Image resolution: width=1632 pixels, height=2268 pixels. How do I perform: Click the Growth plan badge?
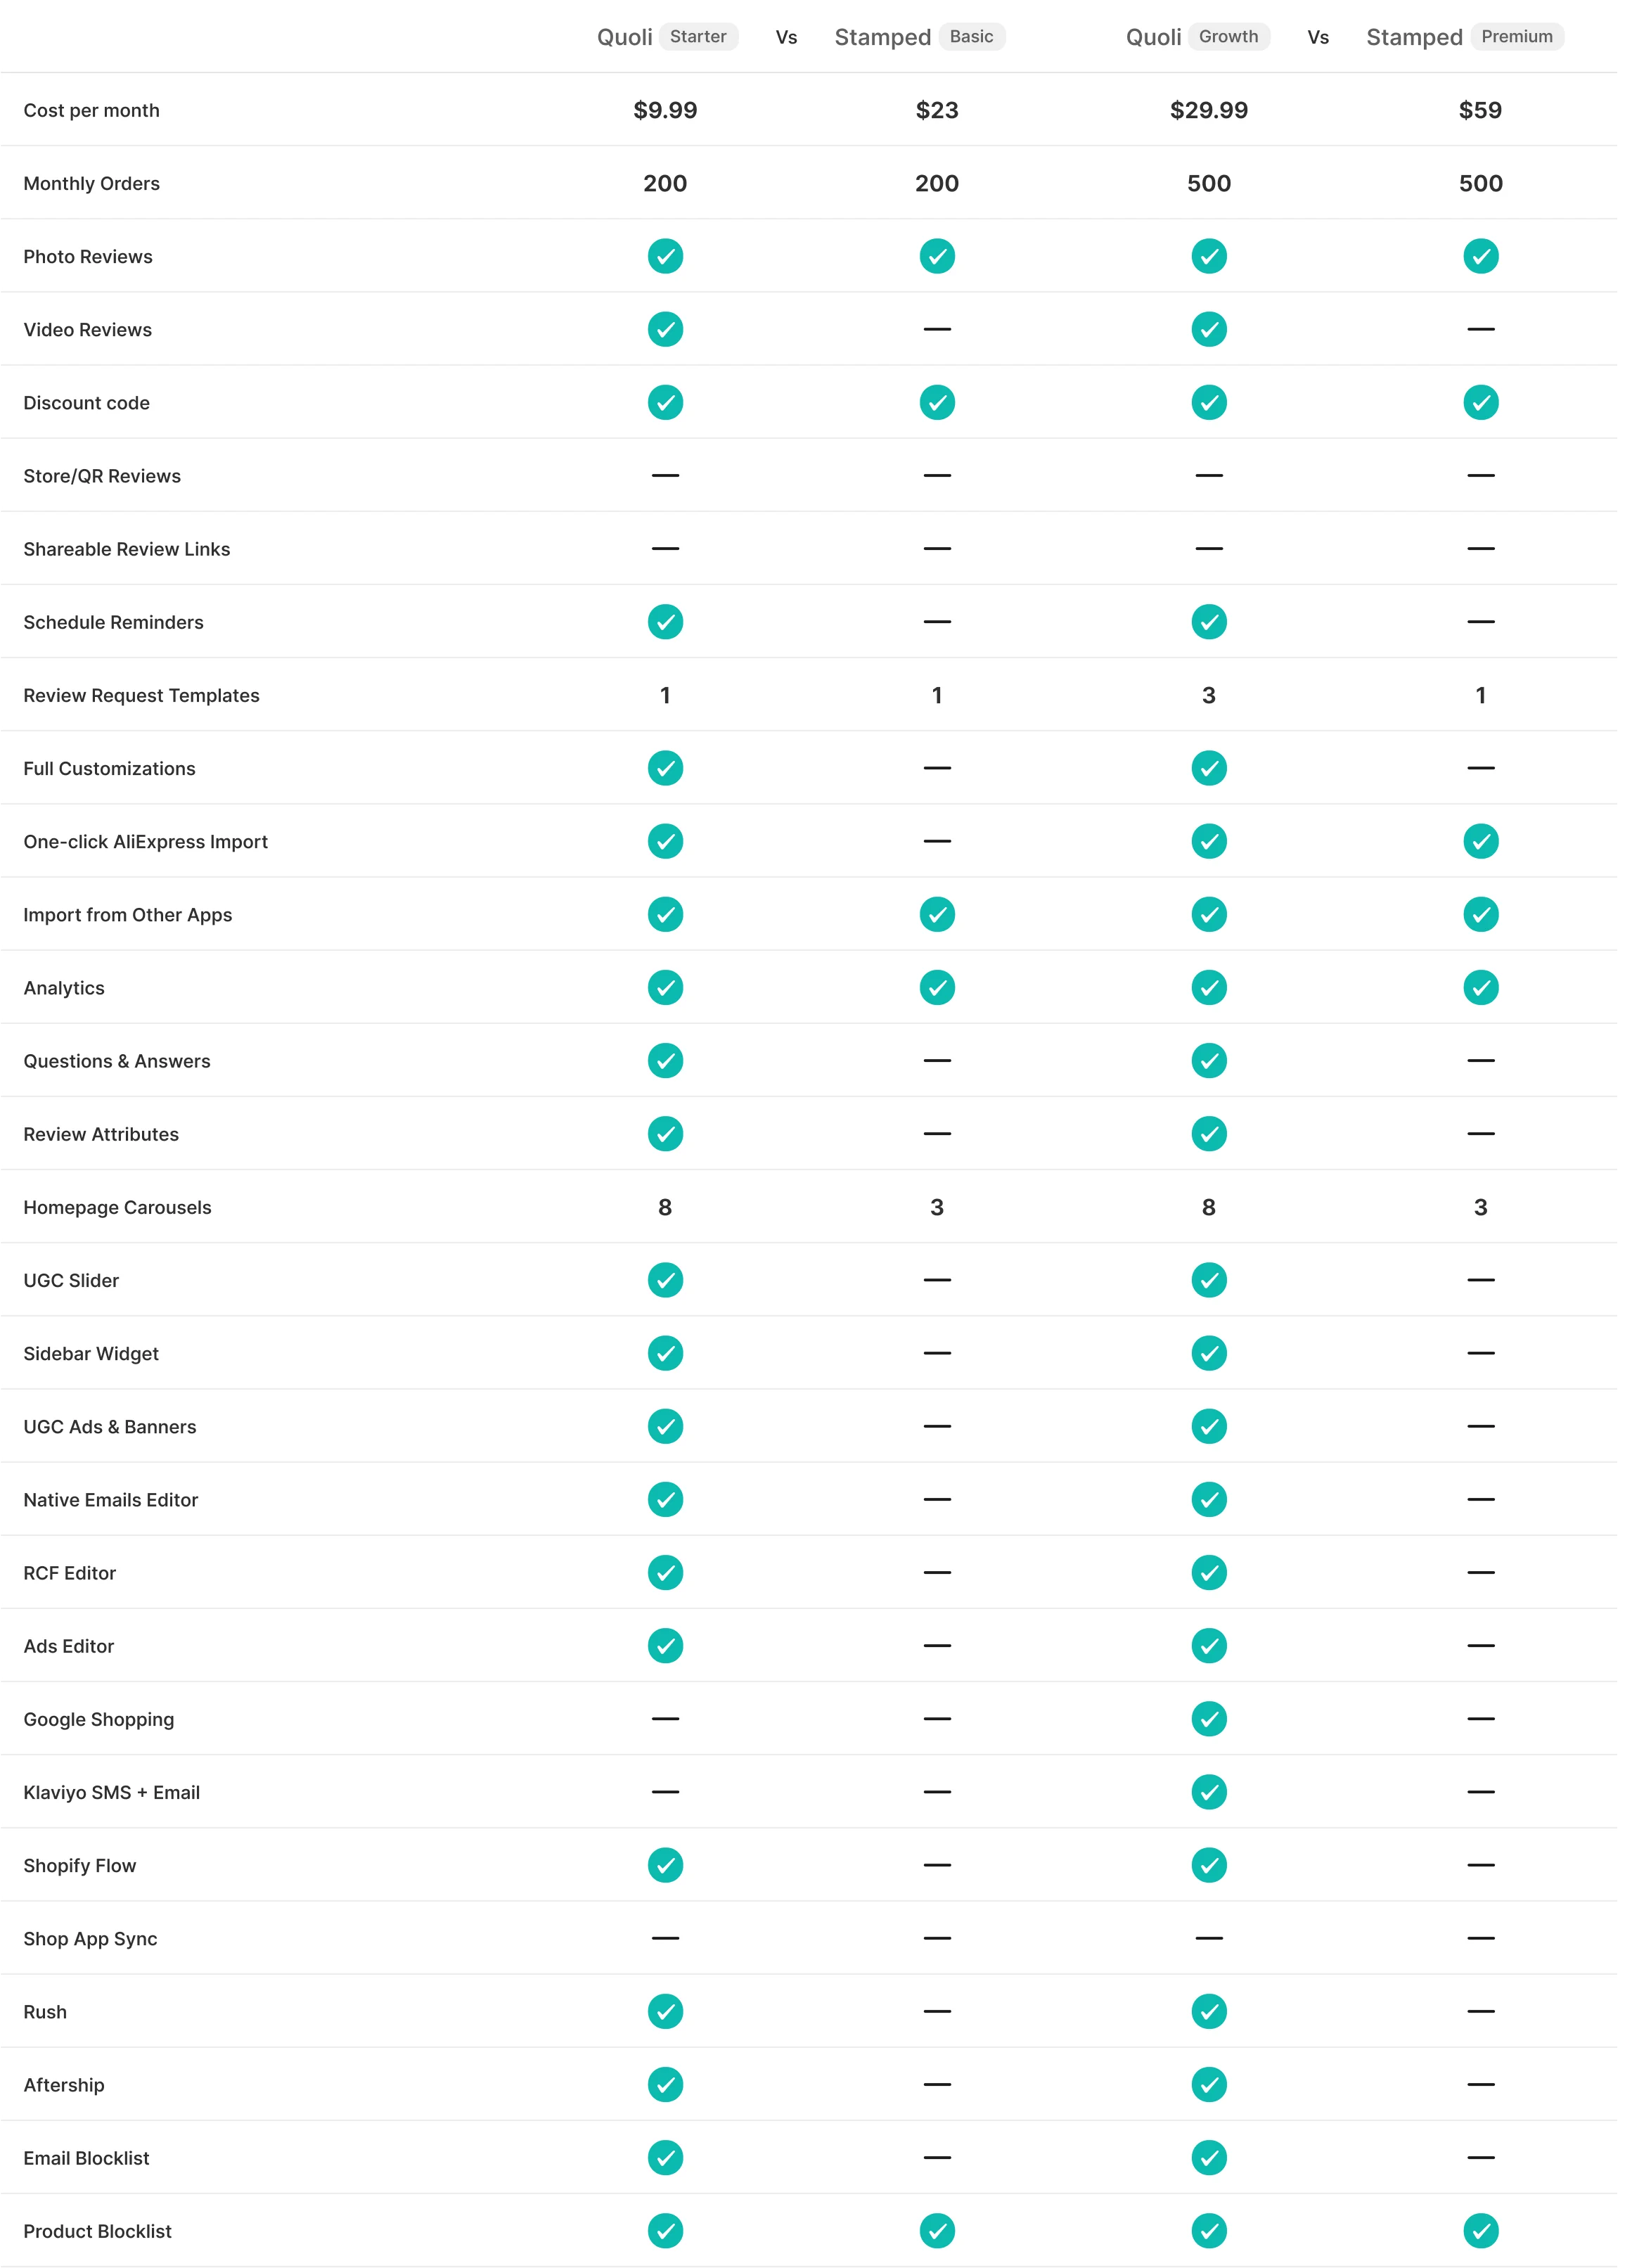(1228, 37)
